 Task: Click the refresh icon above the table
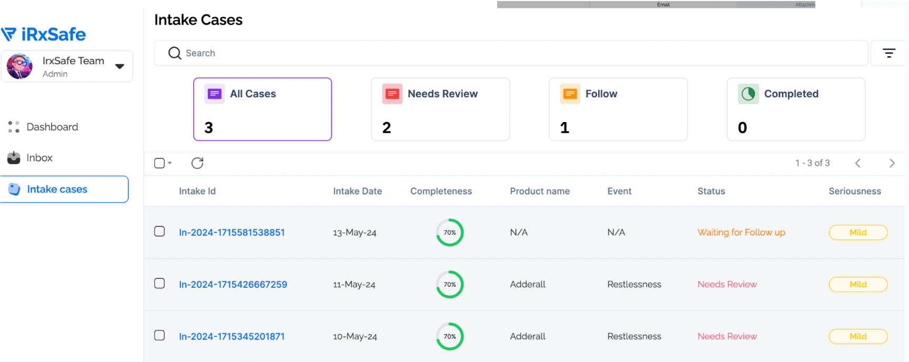pos(197,163)
